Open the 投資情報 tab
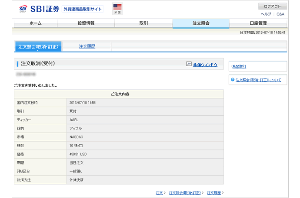This screenshot has width=300, height=198. point(86,23)
